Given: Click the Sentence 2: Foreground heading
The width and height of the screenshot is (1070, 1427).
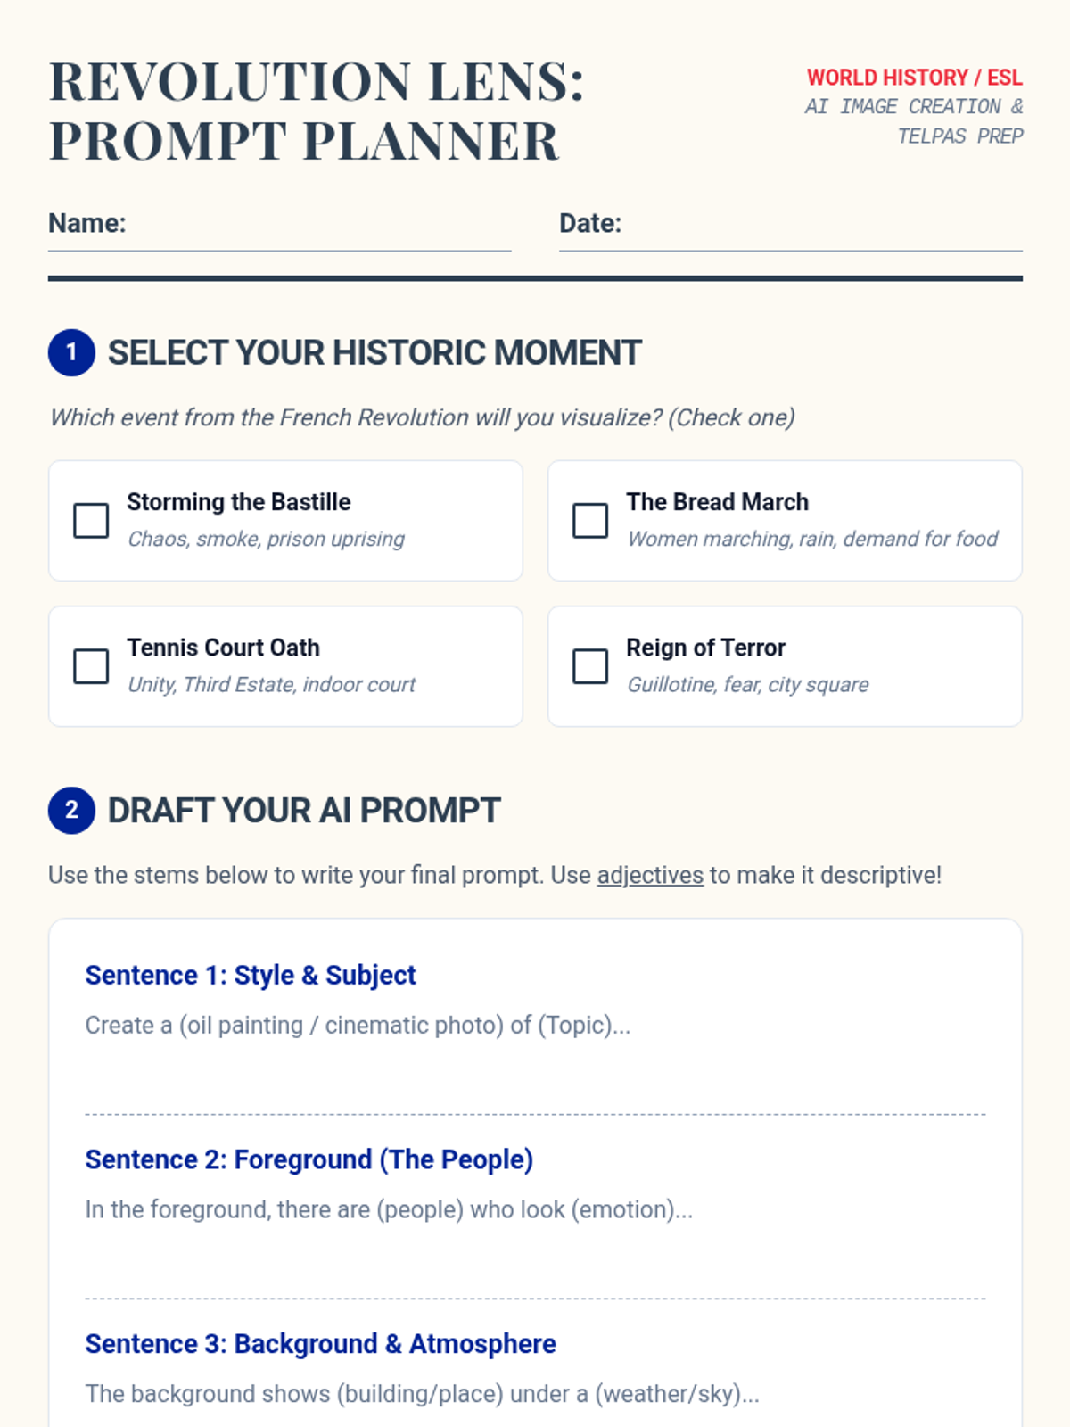Looking at the screenshot, I should [x=309, y=1159].
